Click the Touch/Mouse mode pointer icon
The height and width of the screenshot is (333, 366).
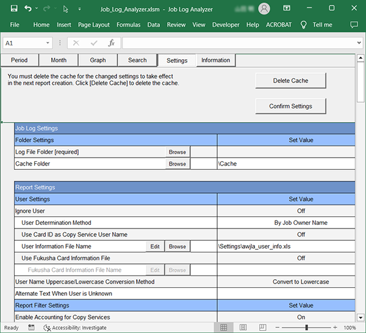click(x=66, y=9)
